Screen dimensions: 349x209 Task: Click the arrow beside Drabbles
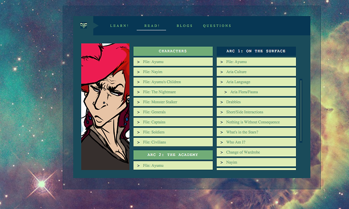(221, 102)
